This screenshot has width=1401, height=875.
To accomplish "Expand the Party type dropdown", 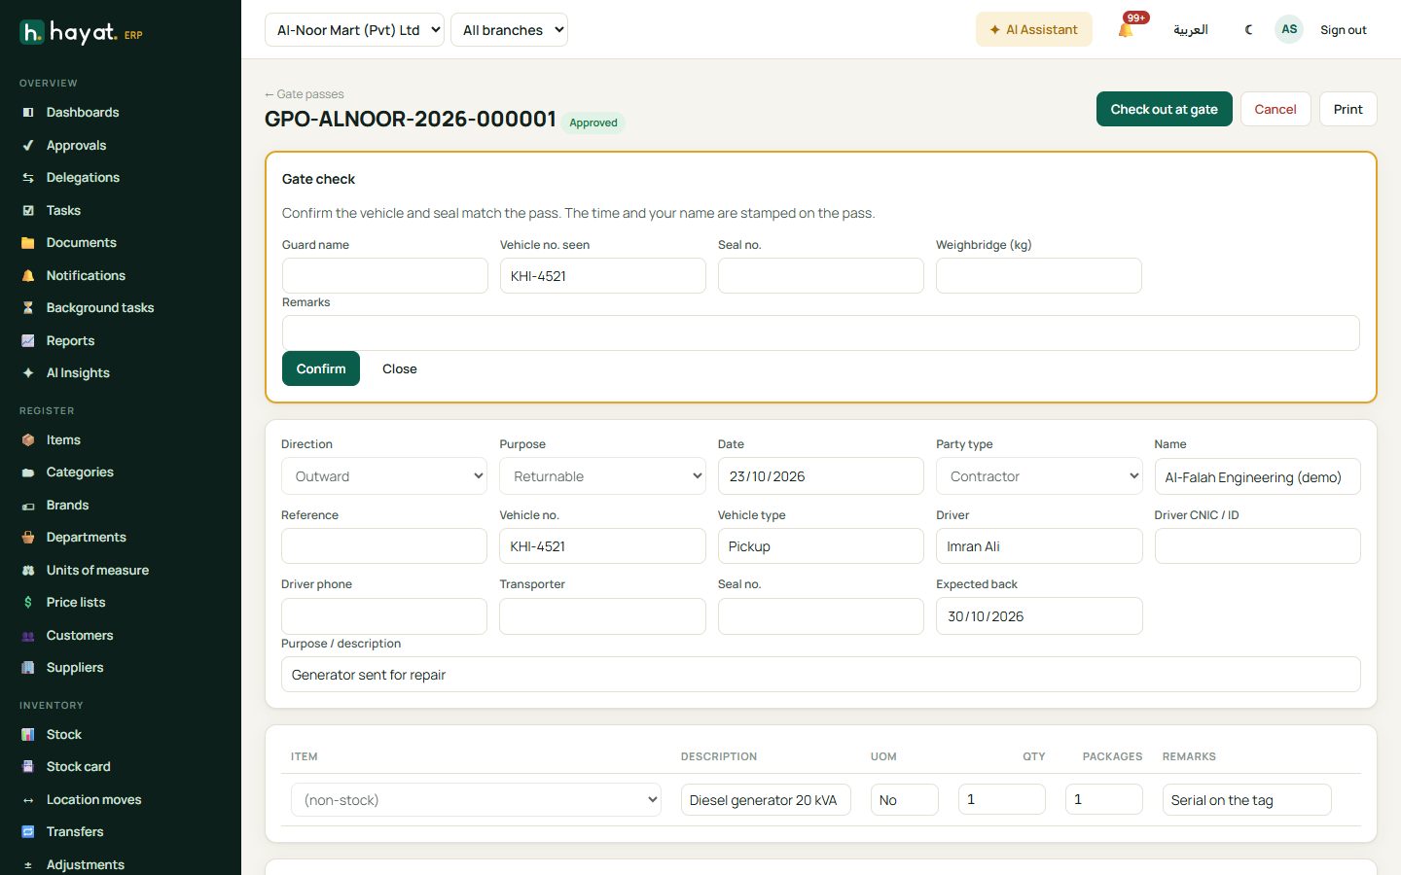I will point(1039,476).
